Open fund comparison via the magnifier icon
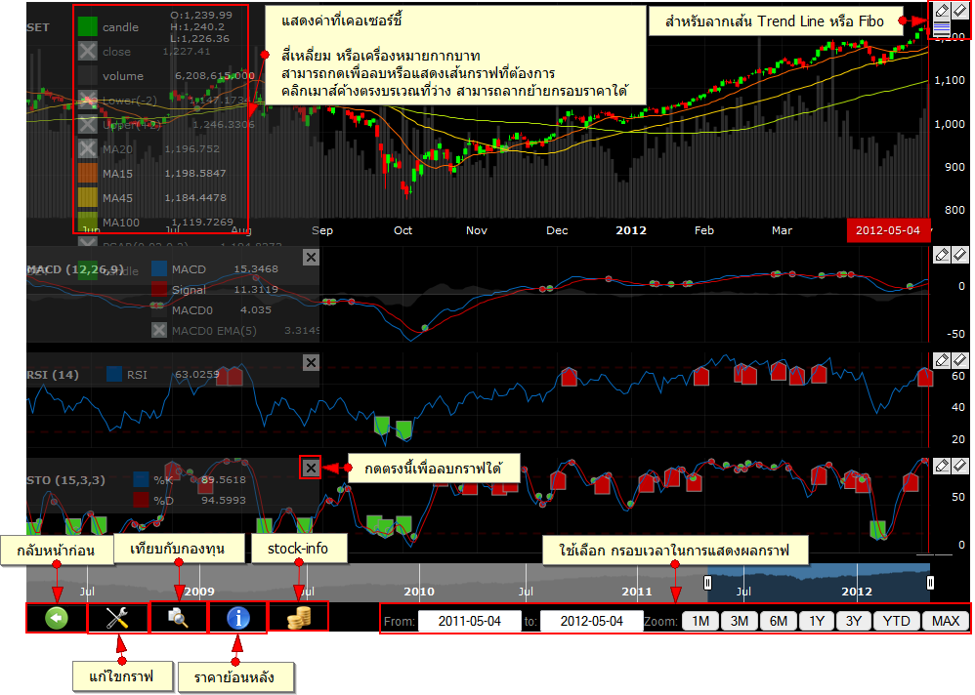The height and width of the screenshot is (695, 975). 178,619
